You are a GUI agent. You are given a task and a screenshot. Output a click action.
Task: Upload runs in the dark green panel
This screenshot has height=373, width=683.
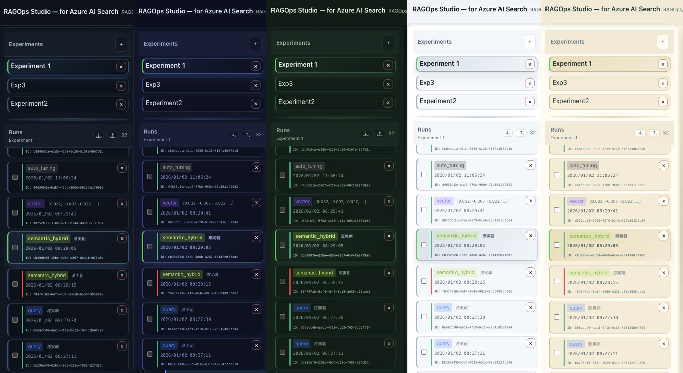point(380,134)
